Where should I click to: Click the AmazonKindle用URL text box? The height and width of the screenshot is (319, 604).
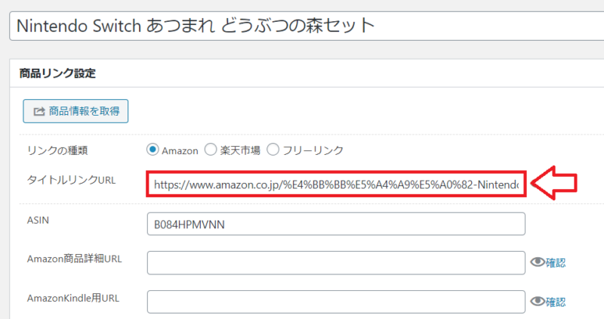(336, 302)
